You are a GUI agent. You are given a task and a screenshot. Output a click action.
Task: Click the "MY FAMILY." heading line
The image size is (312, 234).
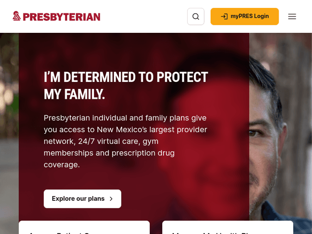(74, 95)
